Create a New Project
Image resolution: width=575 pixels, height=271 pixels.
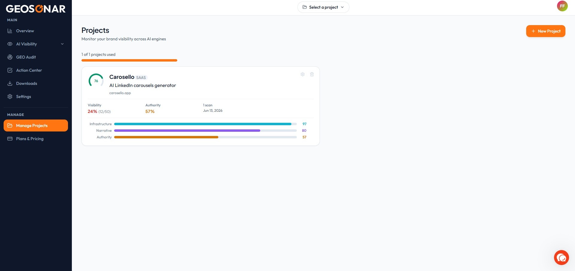click(546, 31)
